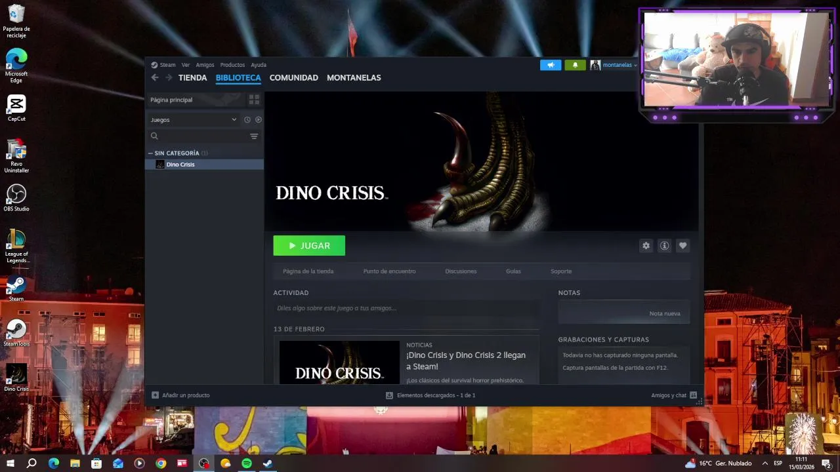
Task: Open the Juegos dropdown filter
Action: click(193, 120)
